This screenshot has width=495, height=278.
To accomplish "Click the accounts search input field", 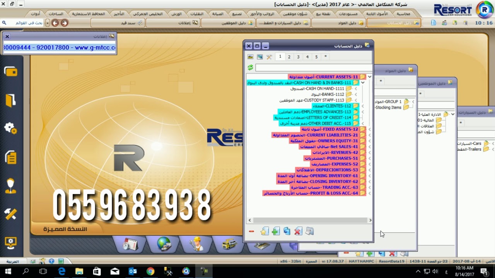I will pos(313,68).
